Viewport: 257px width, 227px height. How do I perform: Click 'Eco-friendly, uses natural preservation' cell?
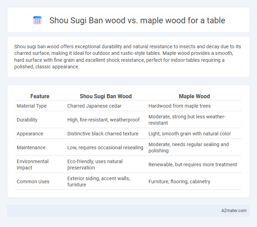pyautogui.click(x=95, y=165)
